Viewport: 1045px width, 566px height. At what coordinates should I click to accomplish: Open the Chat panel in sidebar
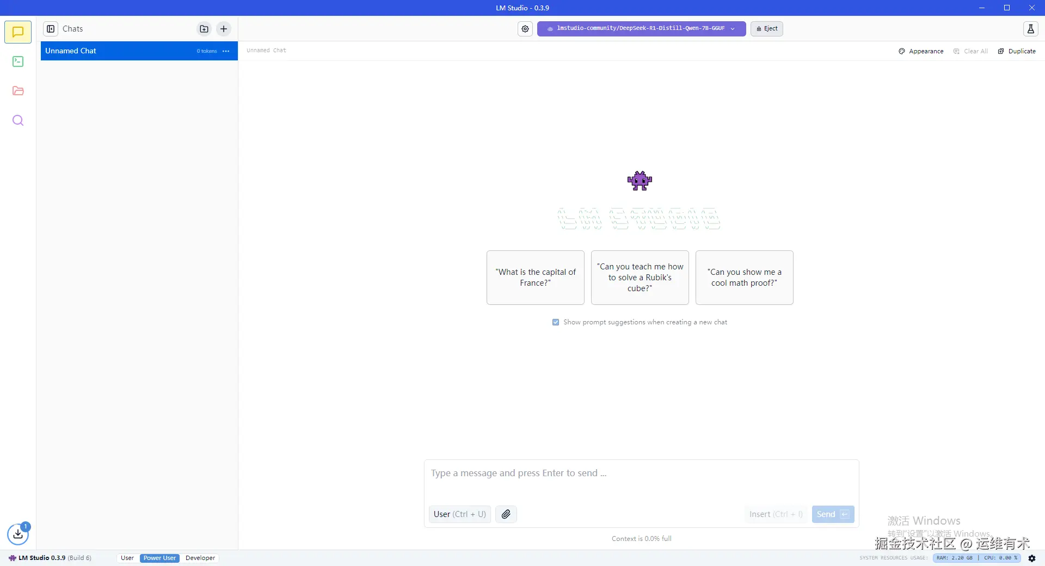pyautogui.click(x=18, y=32)
